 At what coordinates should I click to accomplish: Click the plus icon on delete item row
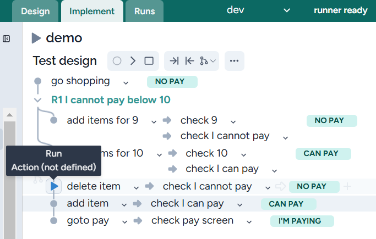347,187
